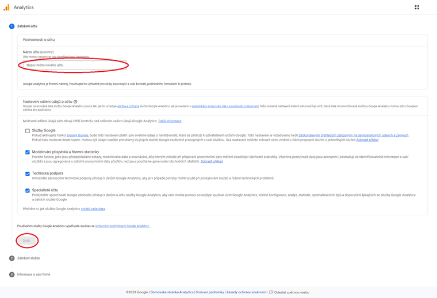Open Zásady ochrany soukromí footer link

(x=246, y=292)
